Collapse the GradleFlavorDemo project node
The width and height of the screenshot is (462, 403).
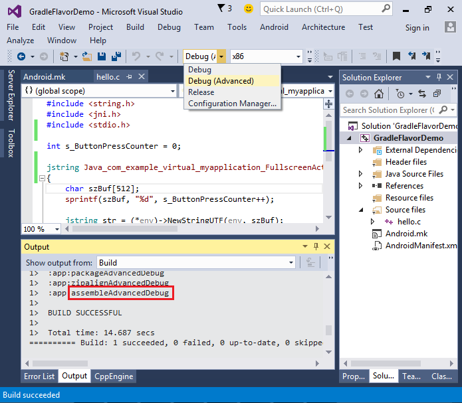click(x=349, y=138)
